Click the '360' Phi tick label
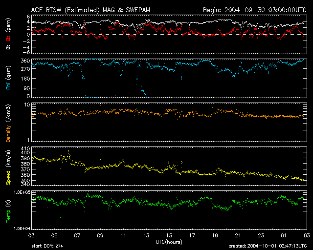Screen dimensions: 313x250 [25, 61]
